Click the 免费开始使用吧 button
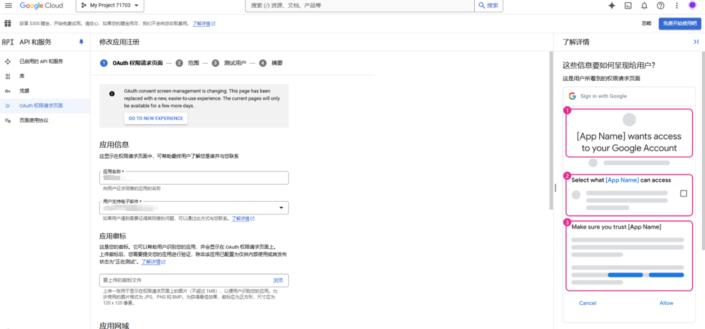This screenshot has width=705, height=329. (x=680, y=23)
